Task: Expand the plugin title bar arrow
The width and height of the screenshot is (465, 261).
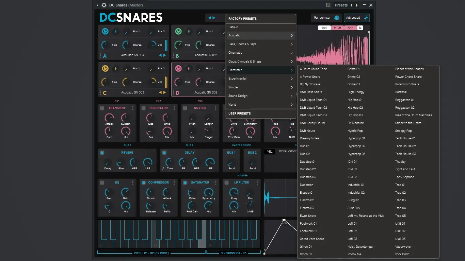Action: tap(97, 5)
